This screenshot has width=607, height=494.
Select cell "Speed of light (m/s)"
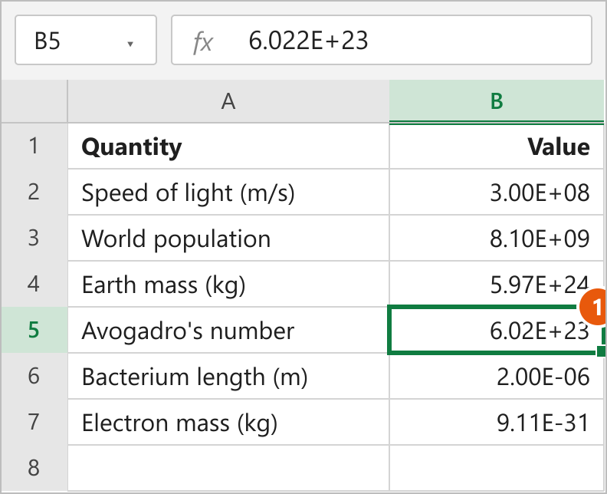228,192
